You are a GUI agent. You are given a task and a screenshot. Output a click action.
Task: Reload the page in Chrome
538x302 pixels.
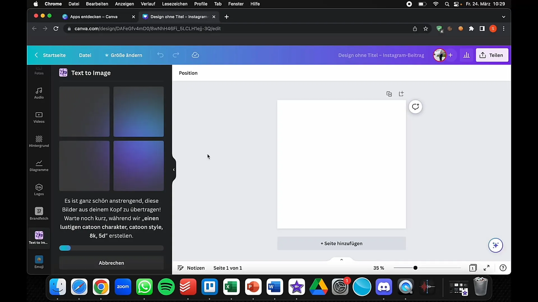56,29
